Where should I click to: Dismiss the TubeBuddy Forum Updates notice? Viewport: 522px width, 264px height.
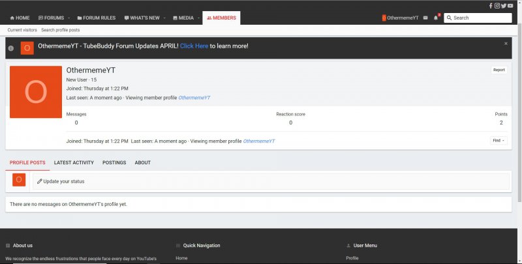pyautogui.click(x=506, y=44)
